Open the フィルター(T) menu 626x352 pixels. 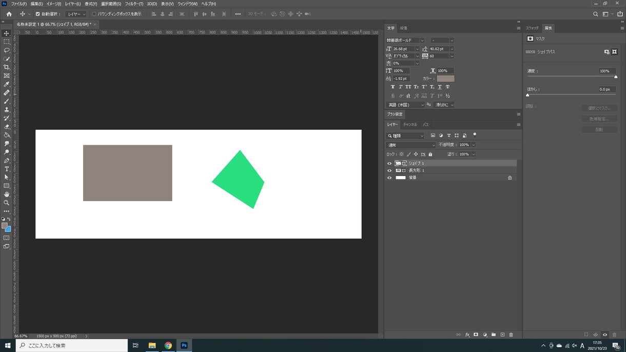click(134, 4)
